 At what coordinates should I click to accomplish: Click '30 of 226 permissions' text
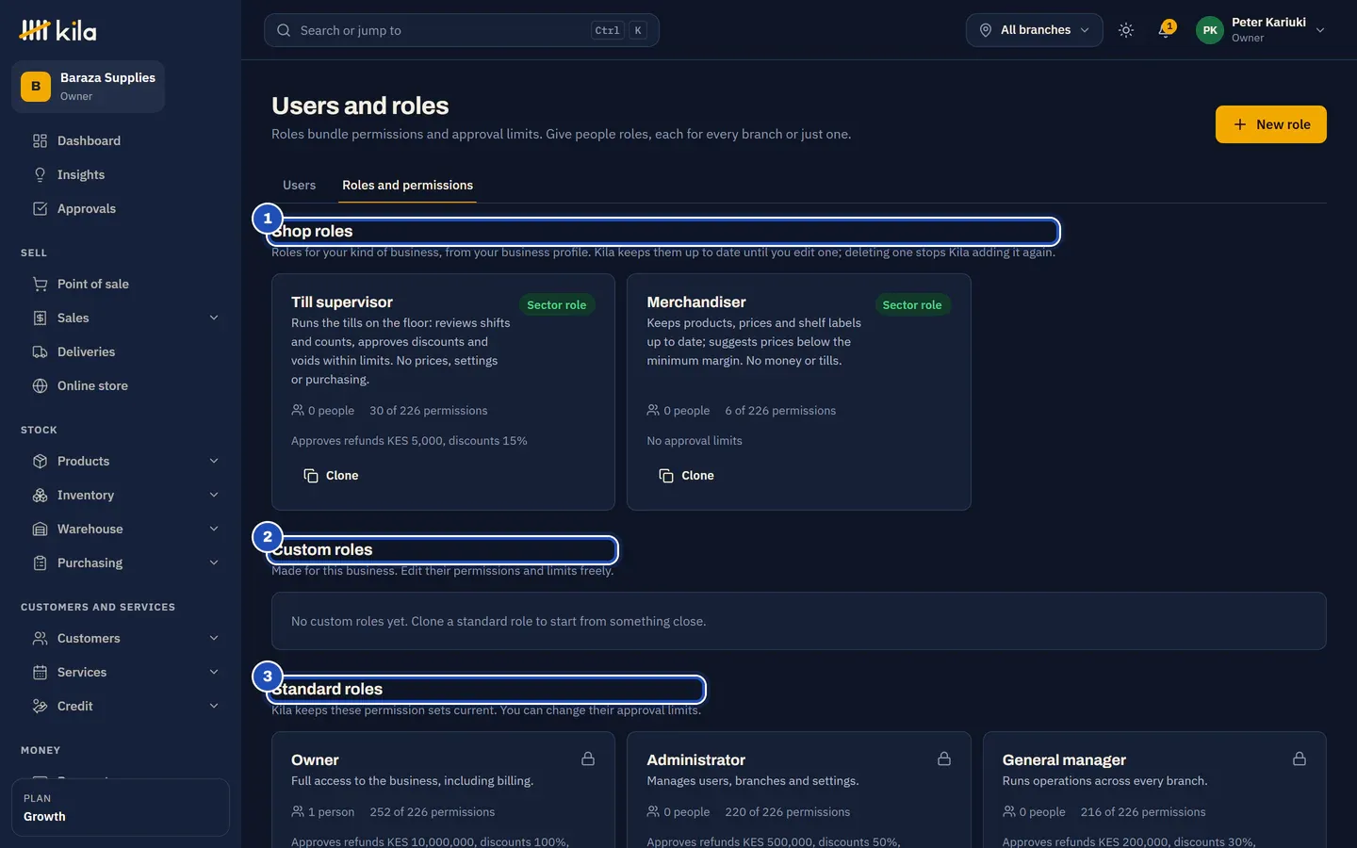pyautogui.click(x=429, y=411)
